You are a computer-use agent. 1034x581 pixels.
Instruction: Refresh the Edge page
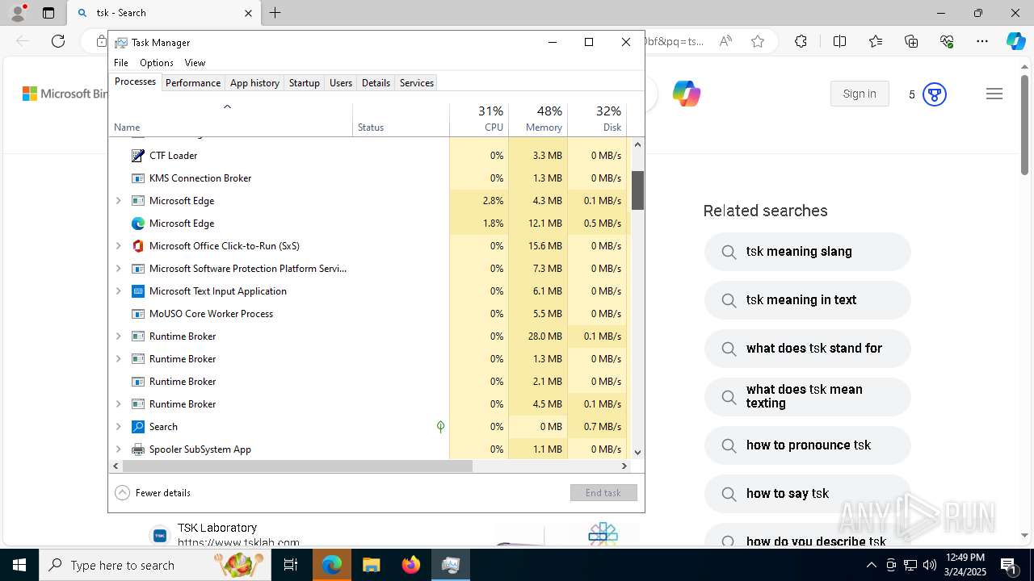(x=58, y=41)
